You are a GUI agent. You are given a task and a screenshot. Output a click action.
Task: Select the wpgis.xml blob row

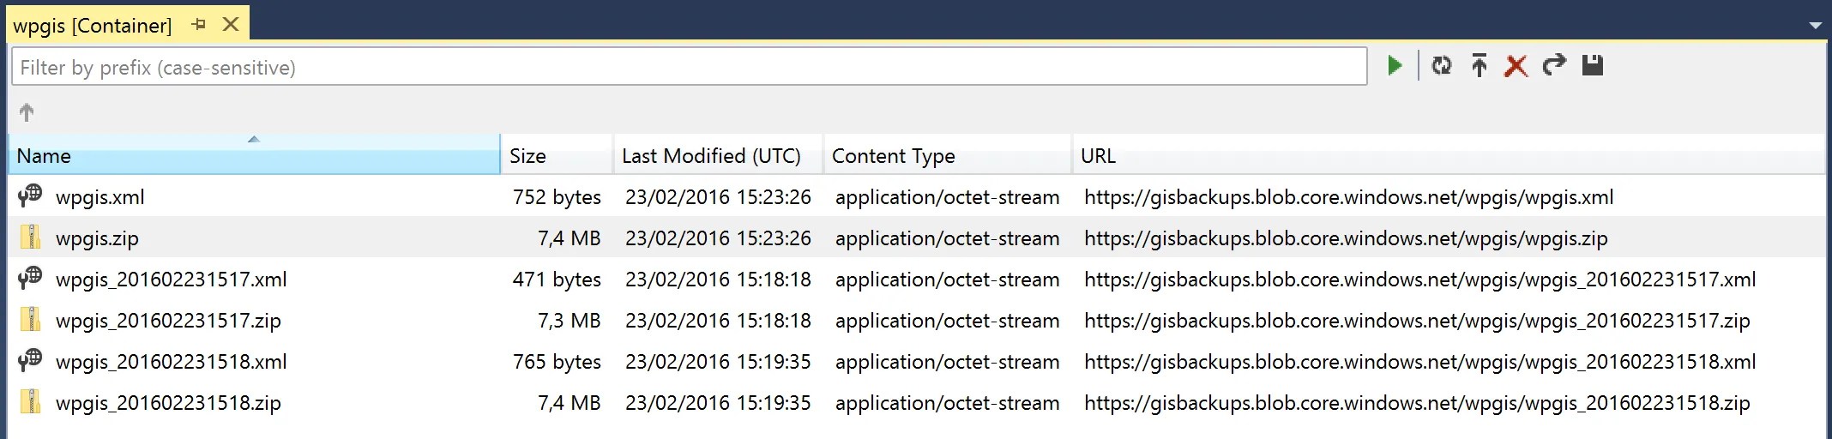coord(917,196)
